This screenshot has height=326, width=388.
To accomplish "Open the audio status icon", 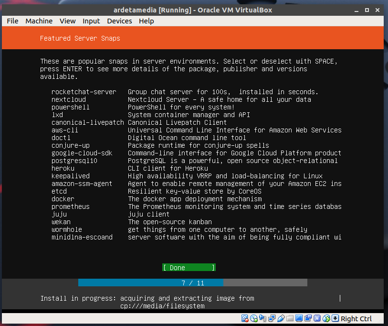I will click(263, 319).
